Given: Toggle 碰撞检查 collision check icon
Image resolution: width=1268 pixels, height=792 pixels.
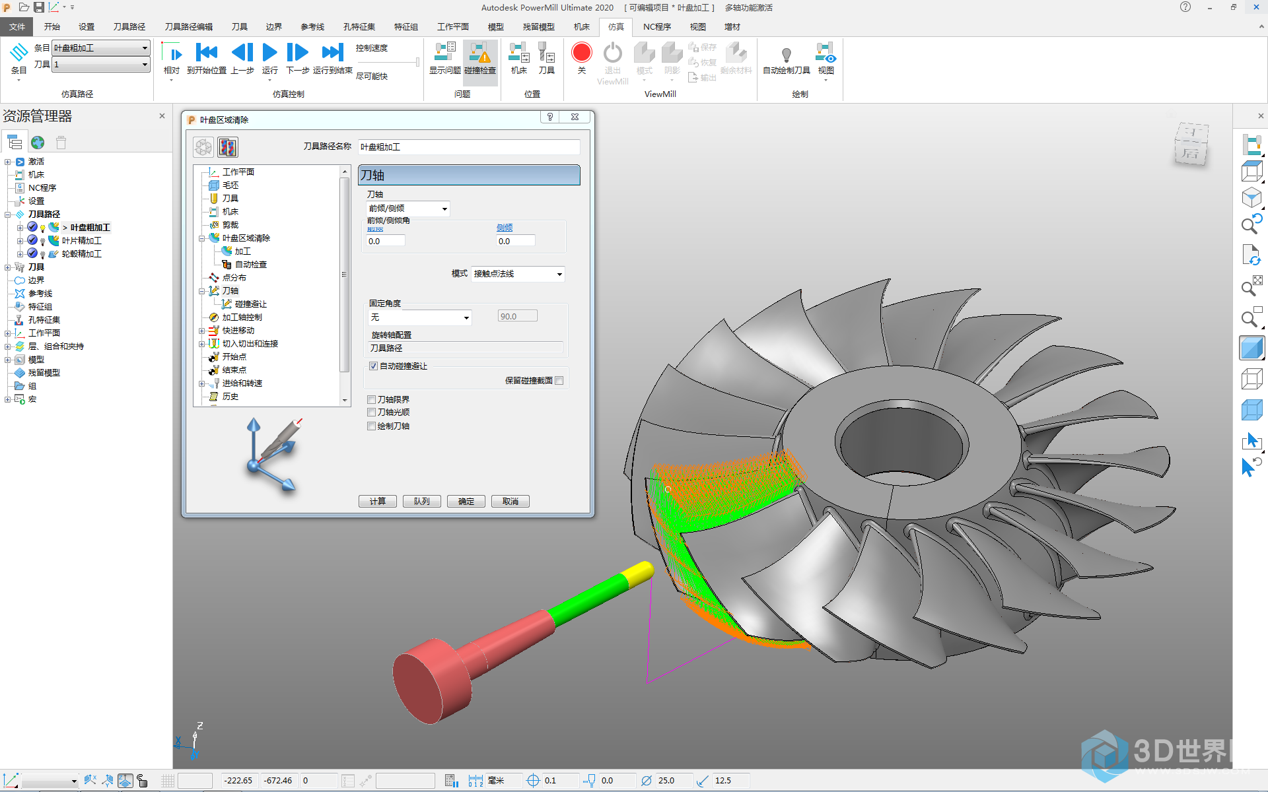Looking at the screenshot, I should point(480,53).
